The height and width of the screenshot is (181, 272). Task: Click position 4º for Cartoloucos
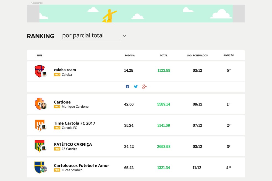[228, 168]
